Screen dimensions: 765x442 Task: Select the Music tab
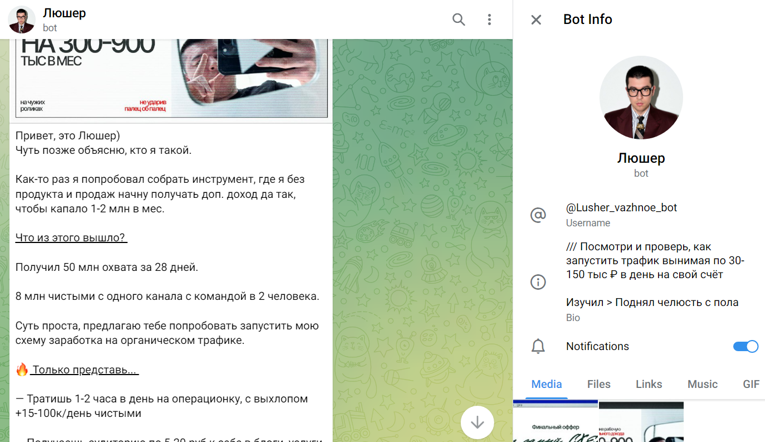[x=703, y=384]
